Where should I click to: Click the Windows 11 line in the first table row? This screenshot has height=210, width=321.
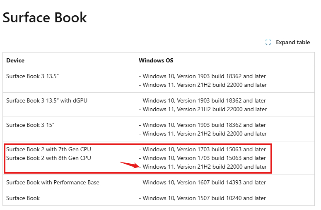tap(205, 85)
